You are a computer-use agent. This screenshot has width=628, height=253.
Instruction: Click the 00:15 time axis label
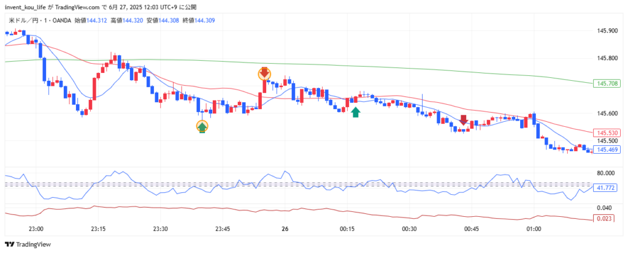(x=347, y=229)
